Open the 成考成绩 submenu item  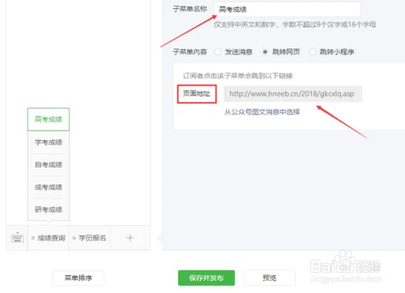tap(49, 187)
